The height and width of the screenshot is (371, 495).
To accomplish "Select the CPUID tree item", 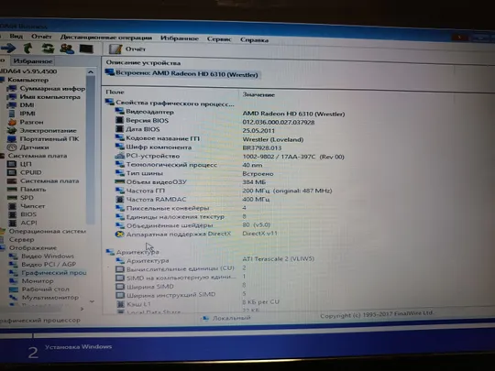I will click(25, 172).
